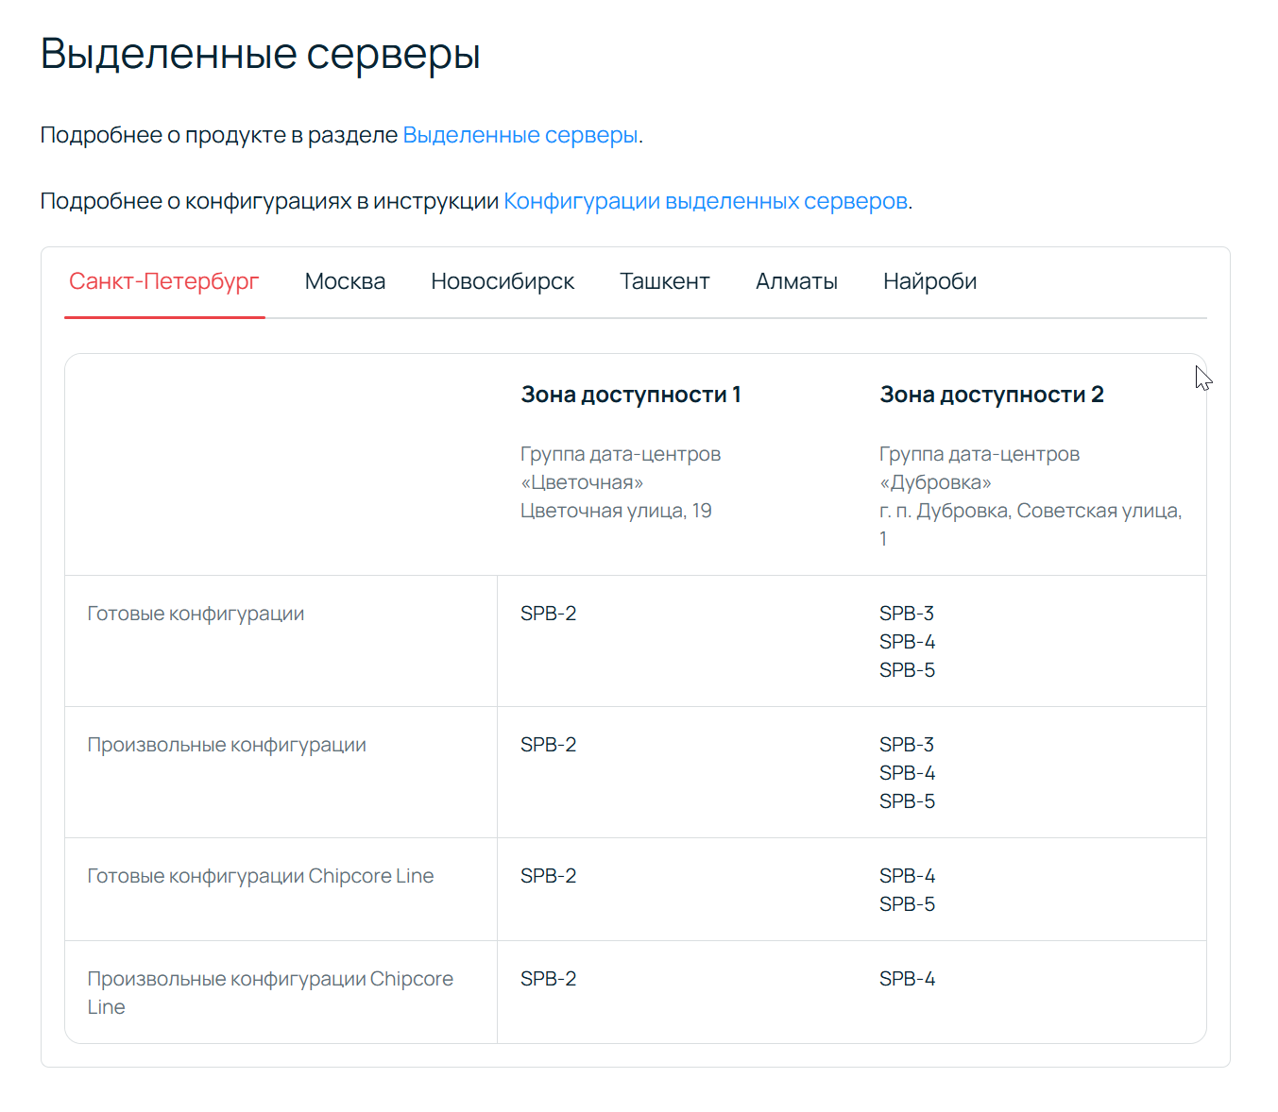Open the Найроби tab
This screenshot has width=1278, height=1112.
coord(929,280)
